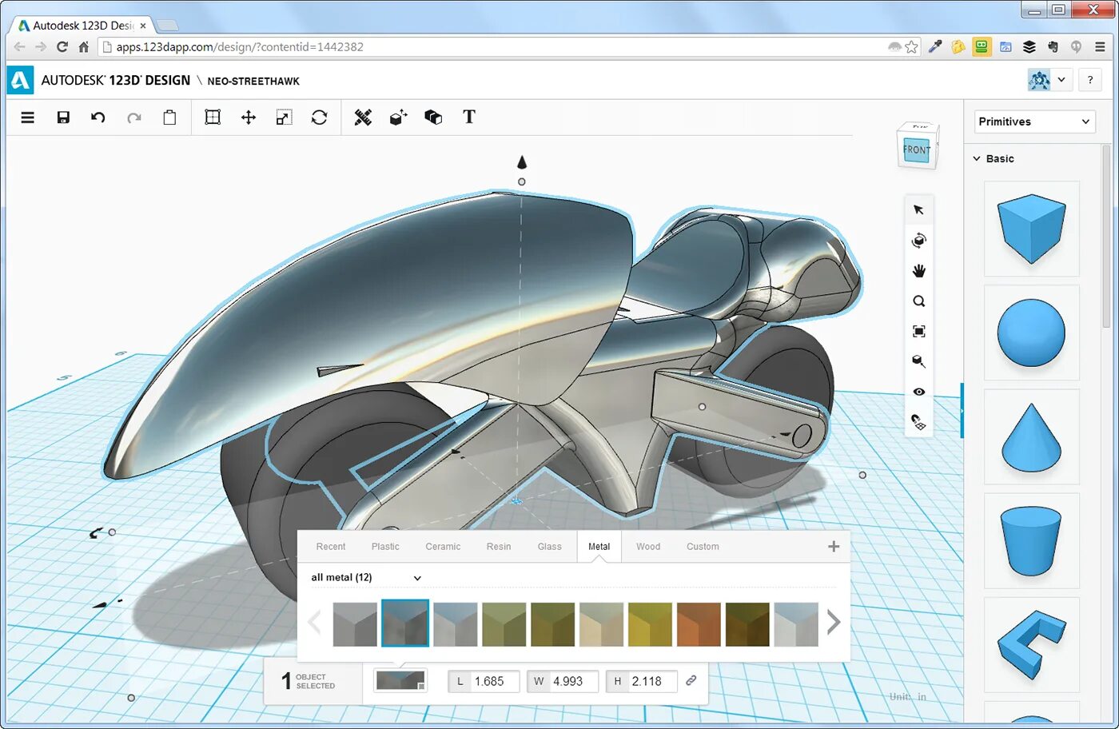Select the Measure tool
Image resolution: width=1119 pixels, height=729 pixels.
[x=363, y=118]
